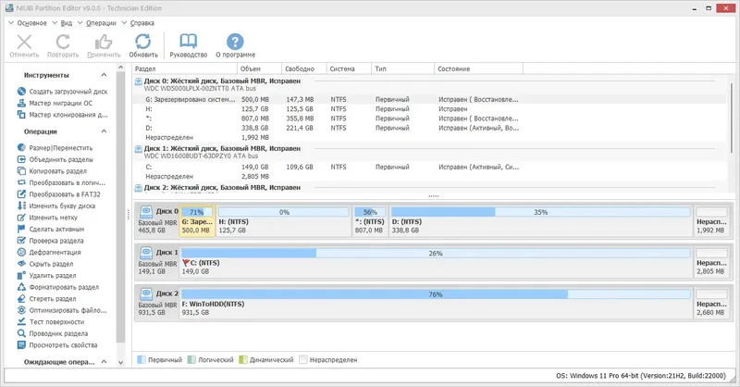Choose Оптимизировать файловую систему operation
This screenshot has height=387, width=740.
62,310
